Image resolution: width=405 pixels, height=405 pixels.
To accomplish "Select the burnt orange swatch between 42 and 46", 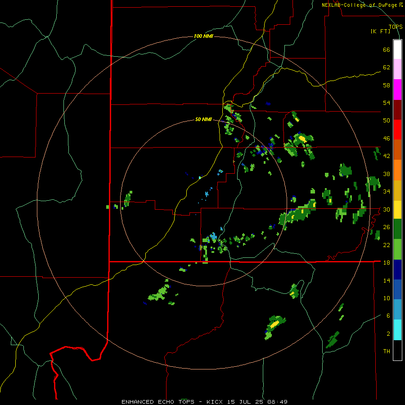I will point(397,150).
